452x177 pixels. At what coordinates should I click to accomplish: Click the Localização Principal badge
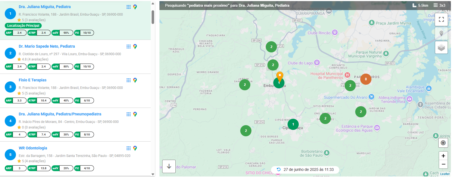(23, 26)
